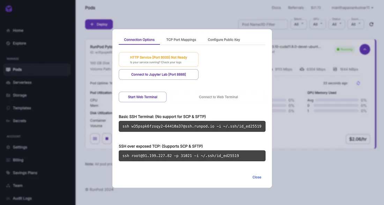Image resolution: width=384 pixels, height=205 pixels.
Task: Switch to the Connection Options tab
Action: pyautogui.click(x=139, y=40)
